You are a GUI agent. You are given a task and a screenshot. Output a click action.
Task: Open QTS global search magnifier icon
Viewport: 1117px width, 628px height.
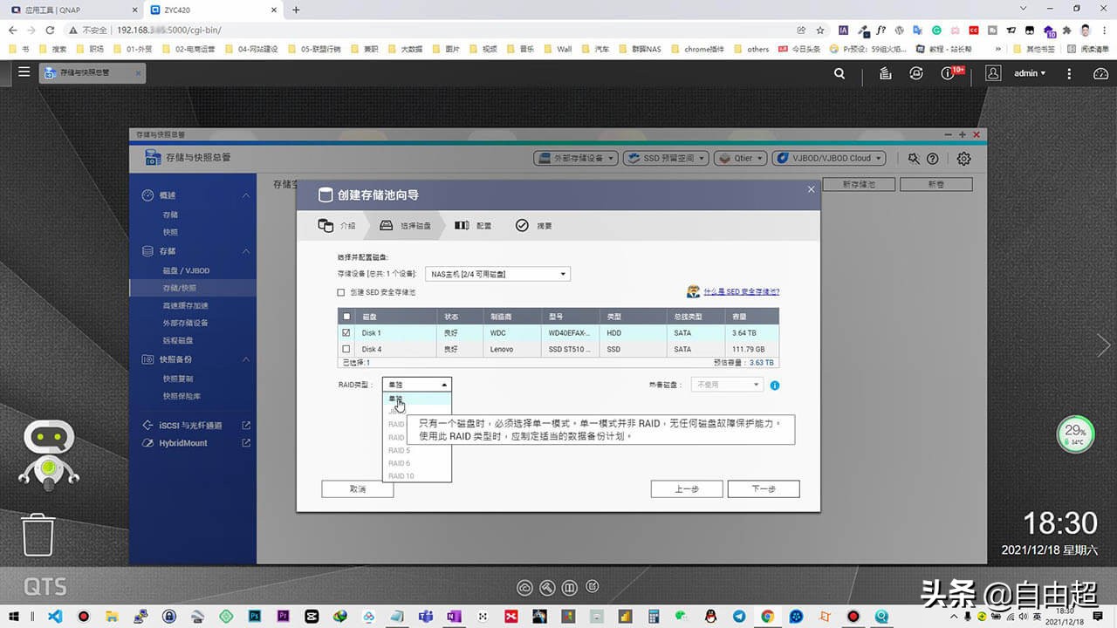(x=838, y=74)
